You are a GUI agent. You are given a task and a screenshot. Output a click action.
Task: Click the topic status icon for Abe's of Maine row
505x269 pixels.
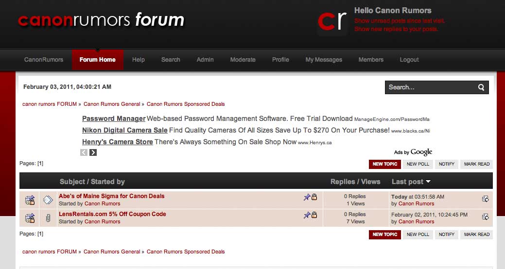click(x=30, y=200)
